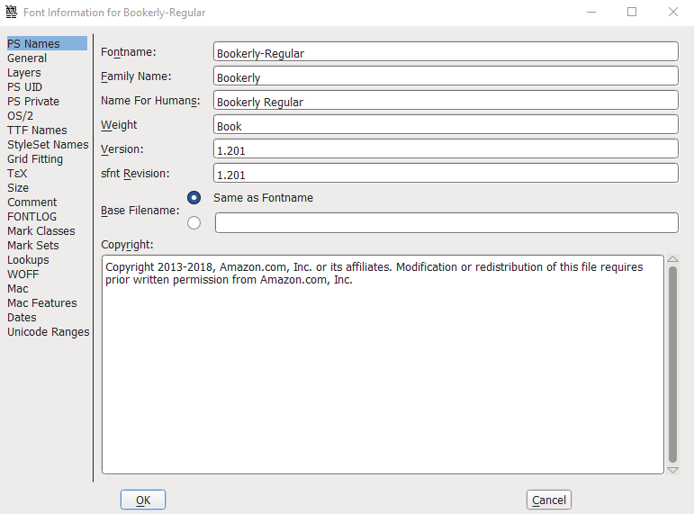
Task: Open StyleSet Names section
Action: point(48,145)
